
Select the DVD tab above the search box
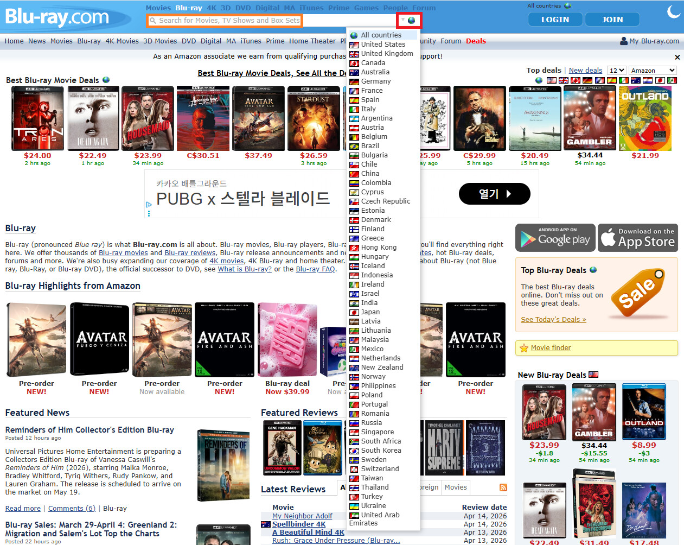[x=243, y=8]
